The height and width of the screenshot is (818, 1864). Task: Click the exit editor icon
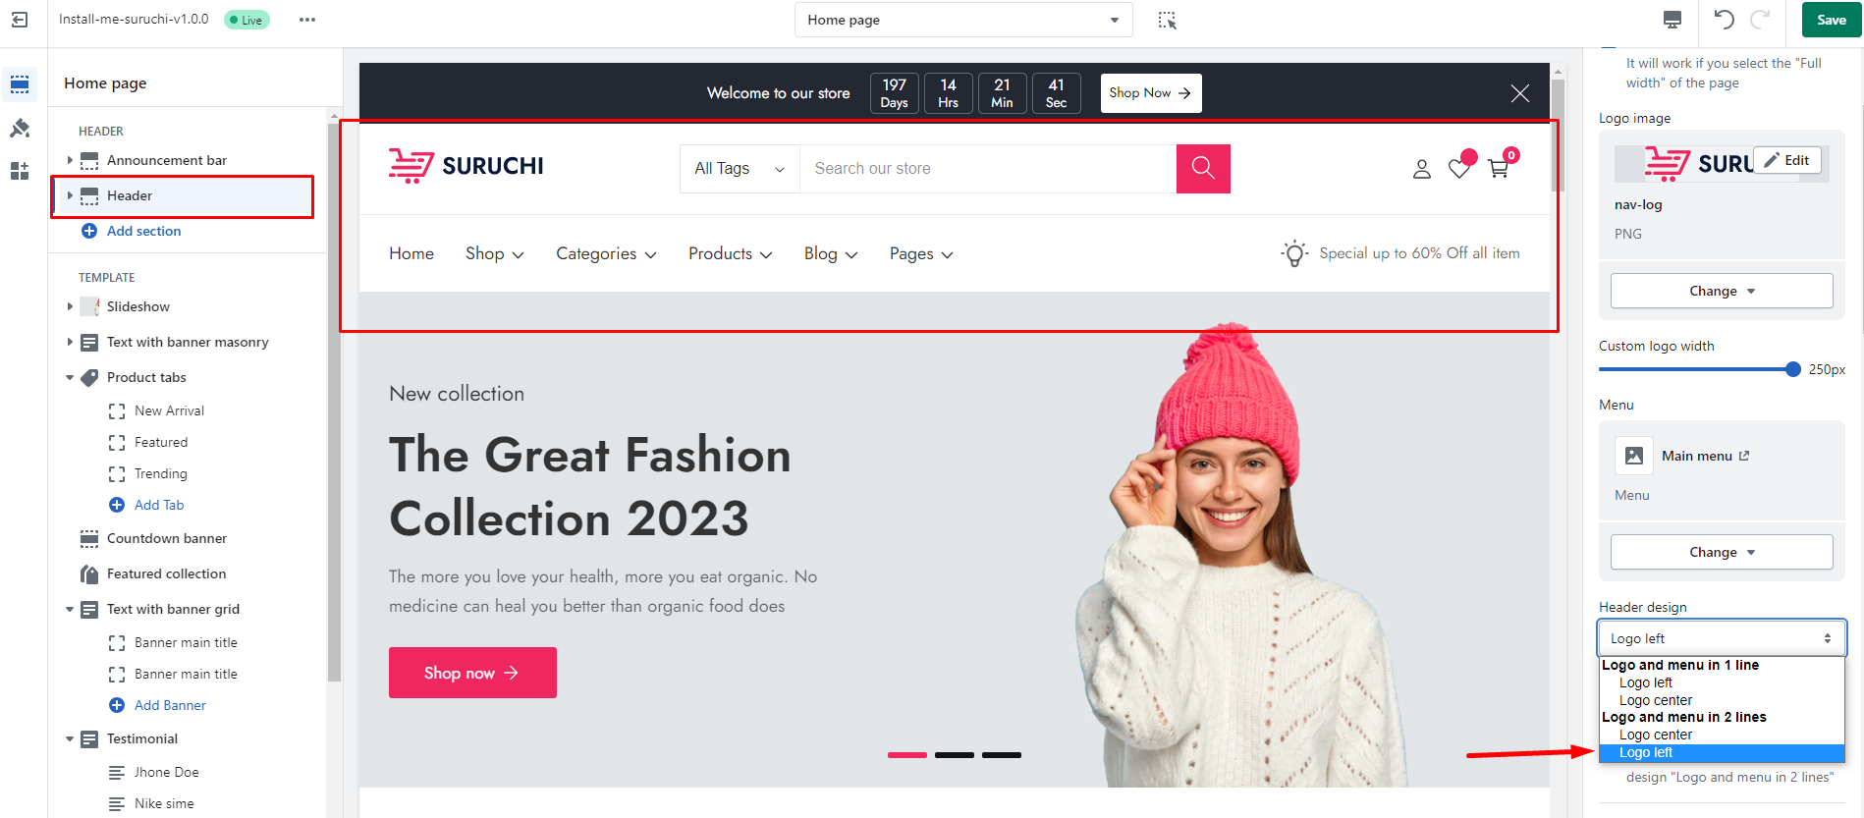pos(20,20)
